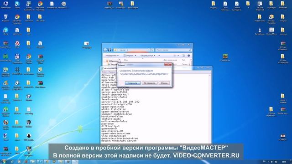
Task: Open TFC Server folder on desktop
Action: click(40, 18)
